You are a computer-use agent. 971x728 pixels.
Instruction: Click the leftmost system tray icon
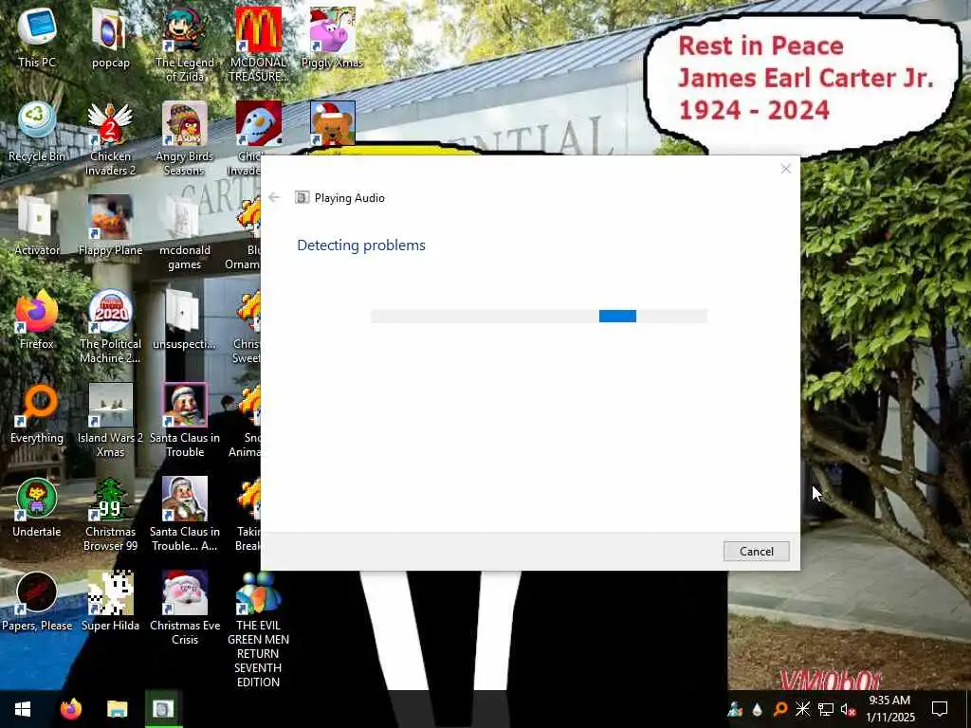click(x=735, y=709)
